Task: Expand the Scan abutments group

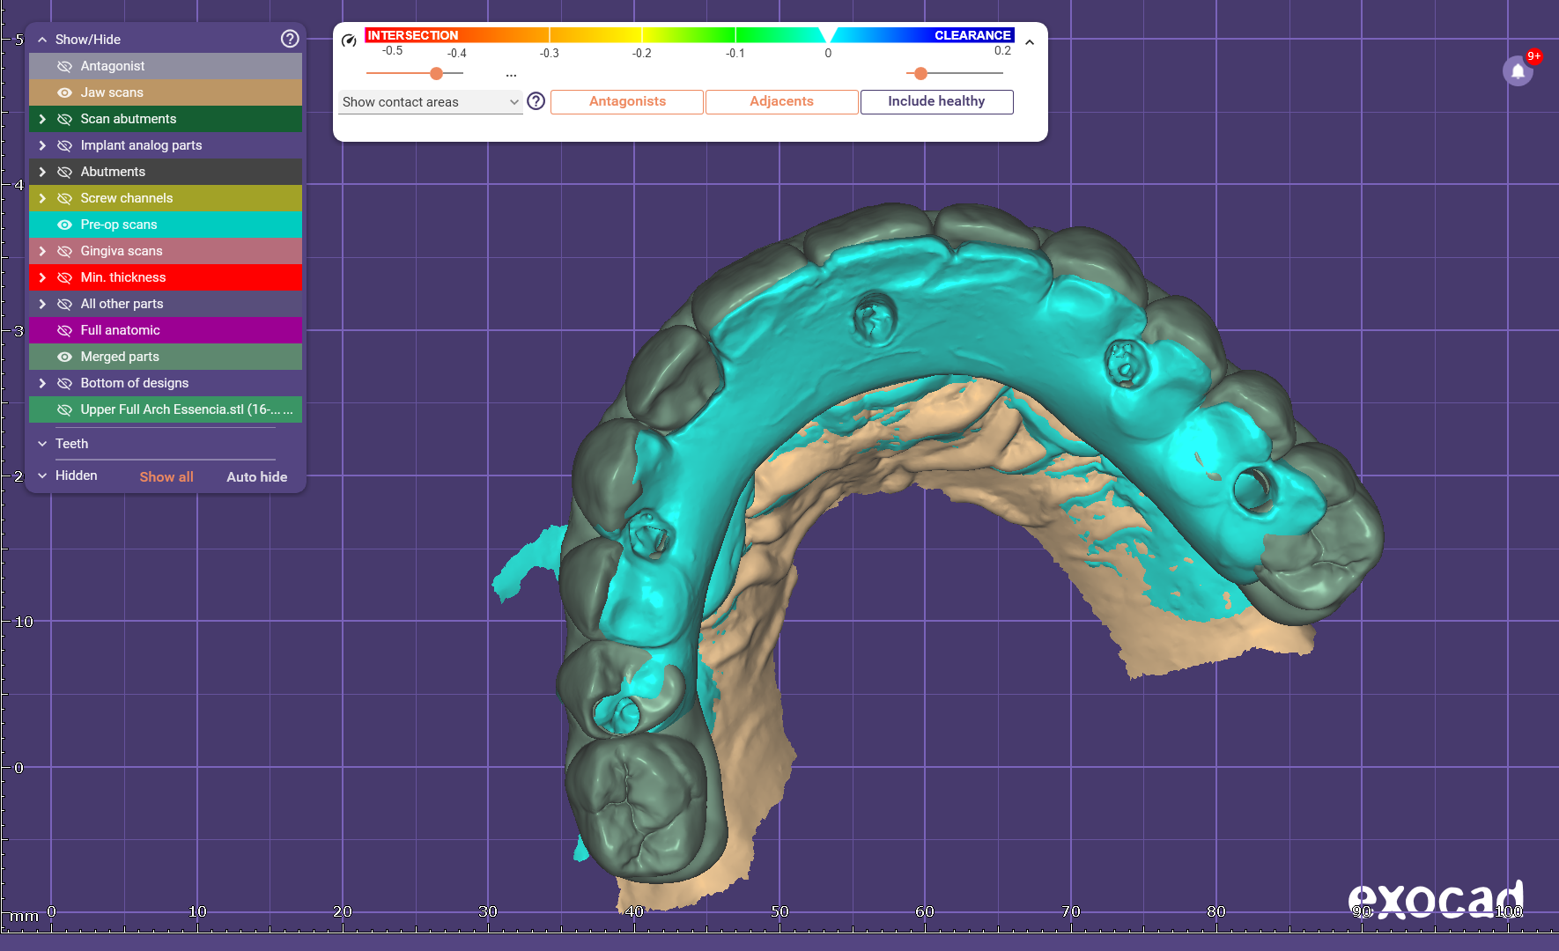Action: [42, 119]
